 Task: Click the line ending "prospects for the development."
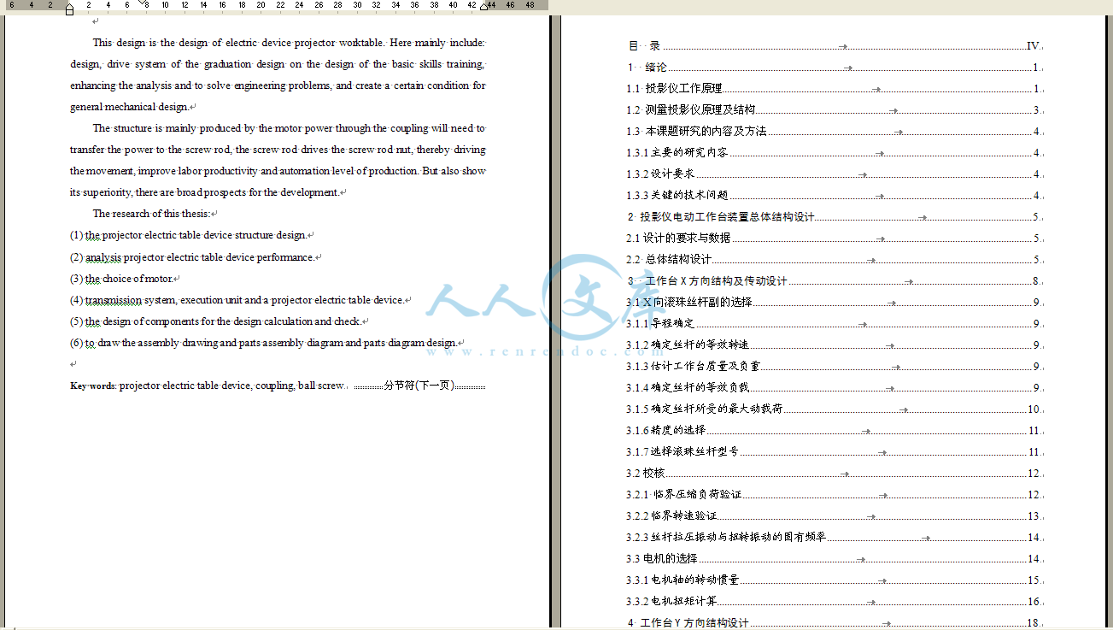208,192
